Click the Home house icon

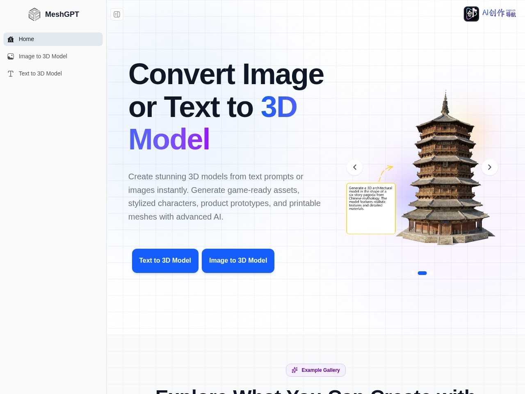[x=11, y=39]
